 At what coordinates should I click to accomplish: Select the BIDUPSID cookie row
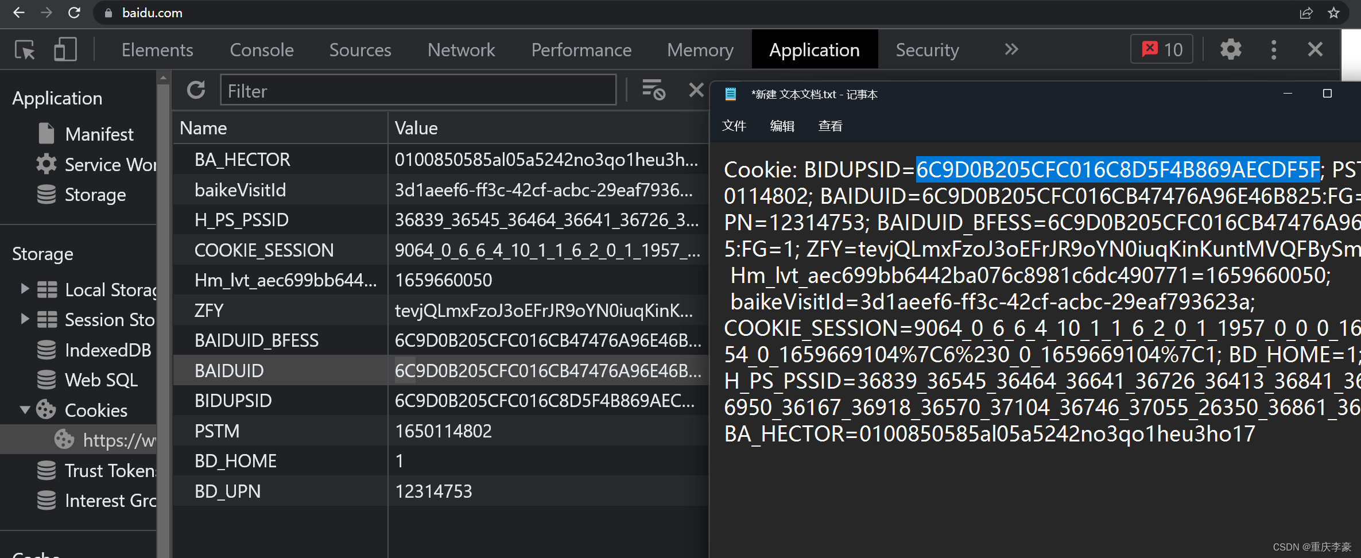441,400
